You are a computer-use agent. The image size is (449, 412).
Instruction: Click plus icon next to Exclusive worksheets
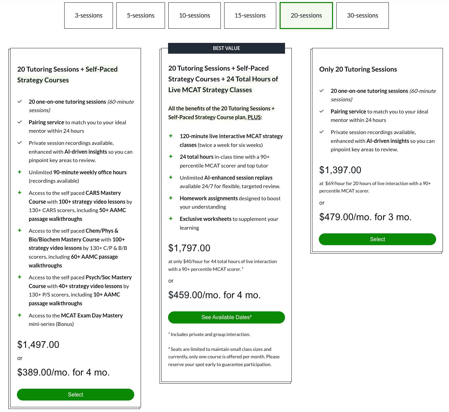(171, 219)
